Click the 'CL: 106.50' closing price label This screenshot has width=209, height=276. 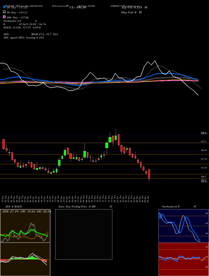click(x=78, y=8)
